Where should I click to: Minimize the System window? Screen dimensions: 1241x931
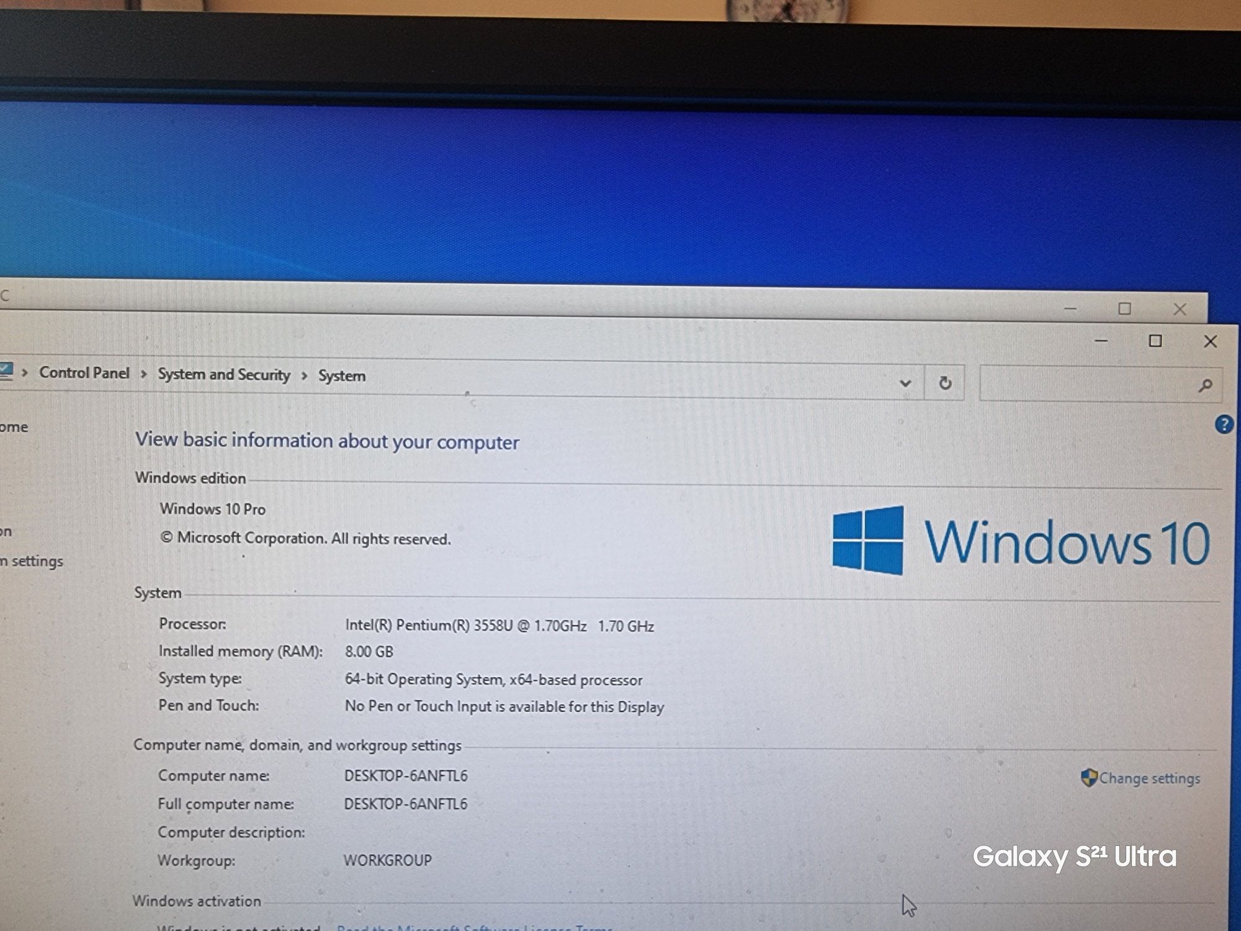pos(1101,341)
